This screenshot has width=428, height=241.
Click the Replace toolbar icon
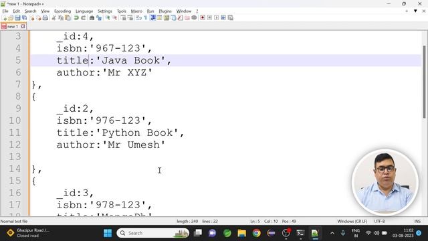pyautogui.click(x=99, y=18)
